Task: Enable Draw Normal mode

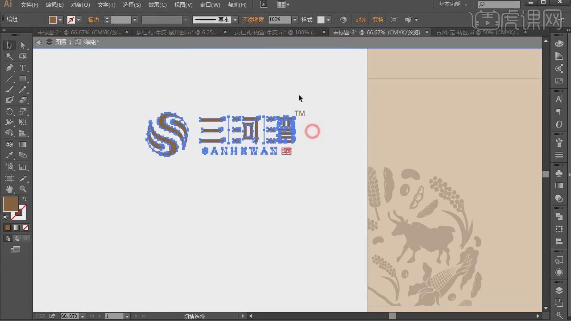Action: point(8,239)
